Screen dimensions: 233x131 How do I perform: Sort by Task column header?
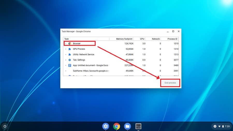[86, 39]
